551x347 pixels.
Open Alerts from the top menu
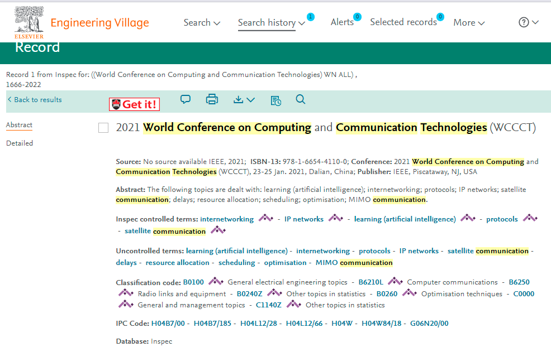pos(342,22)
